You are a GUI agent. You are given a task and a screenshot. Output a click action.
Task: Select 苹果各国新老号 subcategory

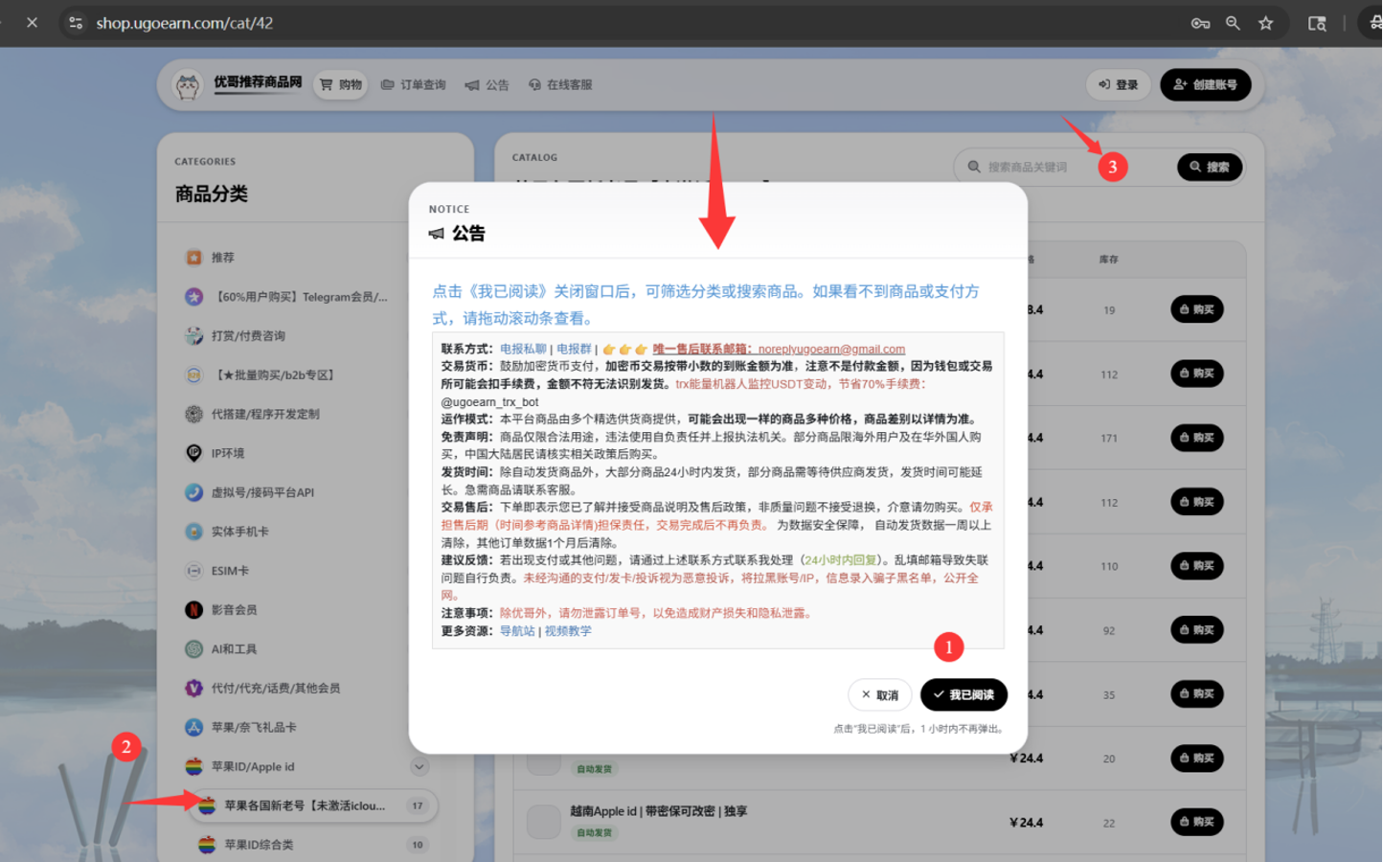click(314, 805)
